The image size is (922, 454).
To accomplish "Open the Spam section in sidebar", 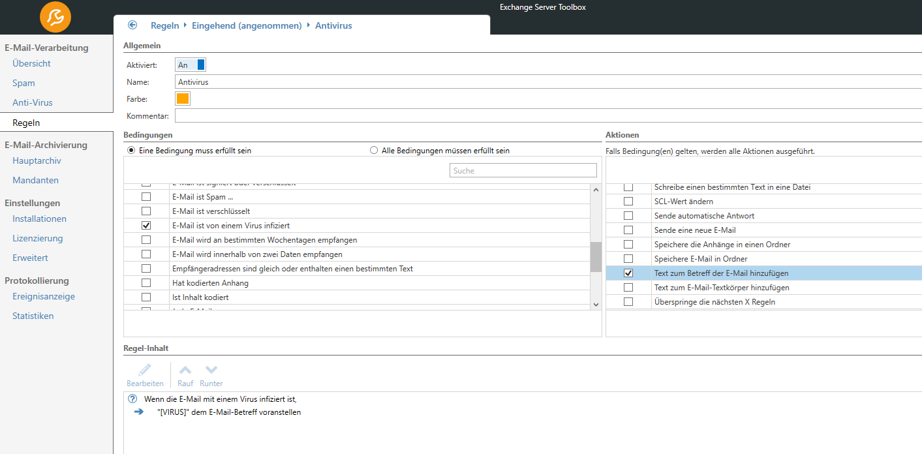I will [23, 83].
